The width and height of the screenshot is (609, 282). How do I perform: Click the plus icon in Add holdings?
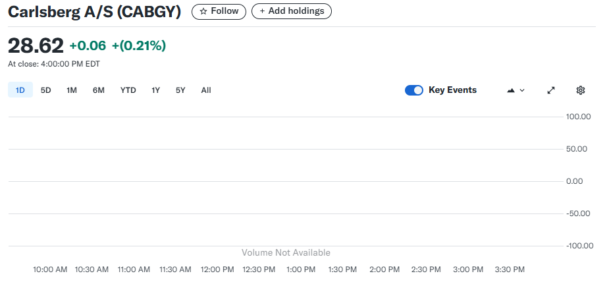click(x=262, y=11)
